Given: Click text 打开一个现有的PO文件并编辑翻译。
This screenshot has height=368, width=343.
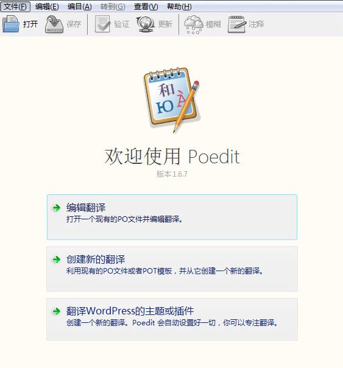Looking at the screenshot, I should coord(124,219).
